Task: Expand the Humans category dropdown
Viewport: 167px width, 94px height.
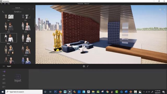Action: pos(18,12)
